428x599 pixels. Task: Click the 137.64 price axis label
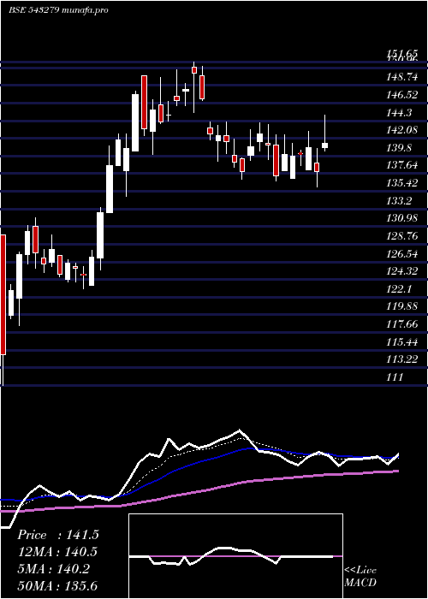pos(401,165)
